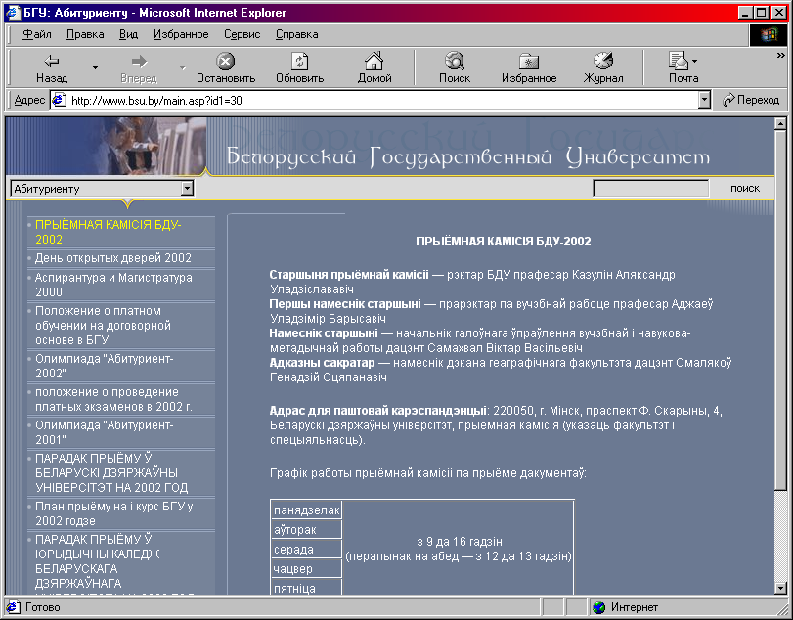Open the Почта mail button

pos(683,67)
